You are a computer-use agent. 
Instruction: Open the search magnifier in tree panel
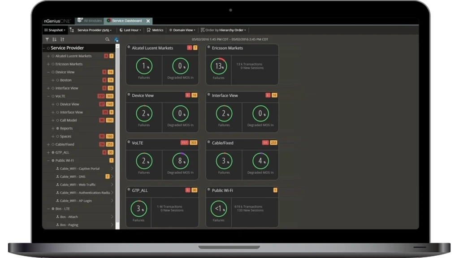[x=108, y=39]
